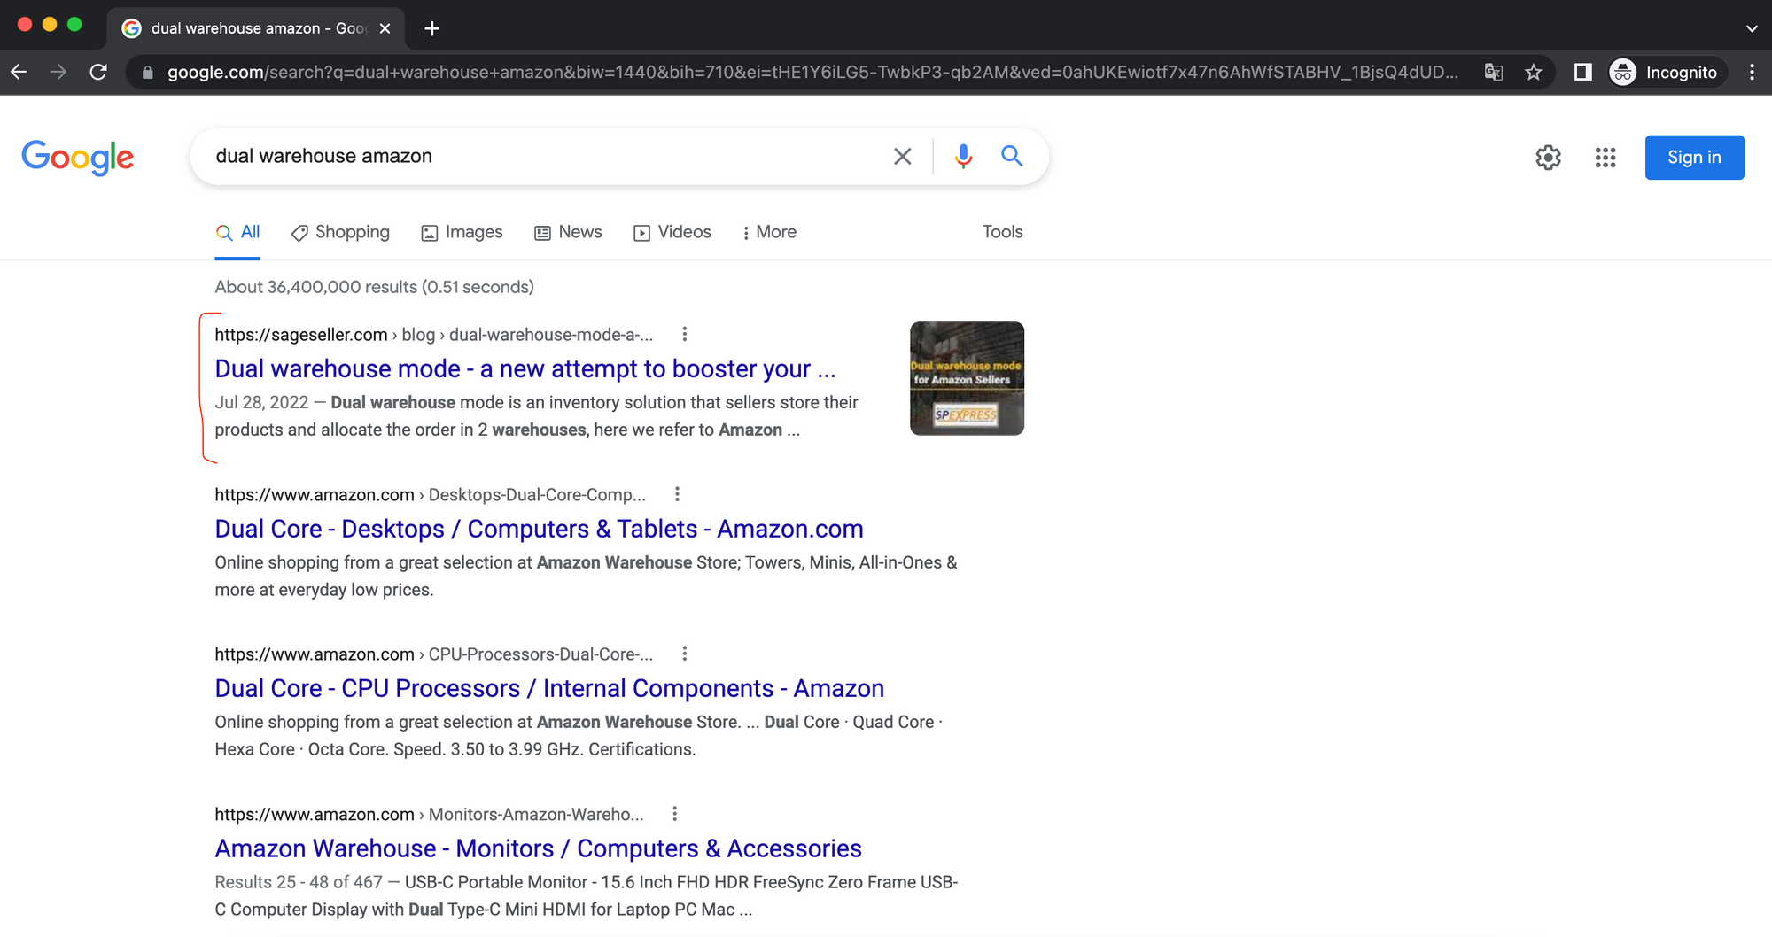Clear the search query
The image size is (1772, 937).
[903, 157]
